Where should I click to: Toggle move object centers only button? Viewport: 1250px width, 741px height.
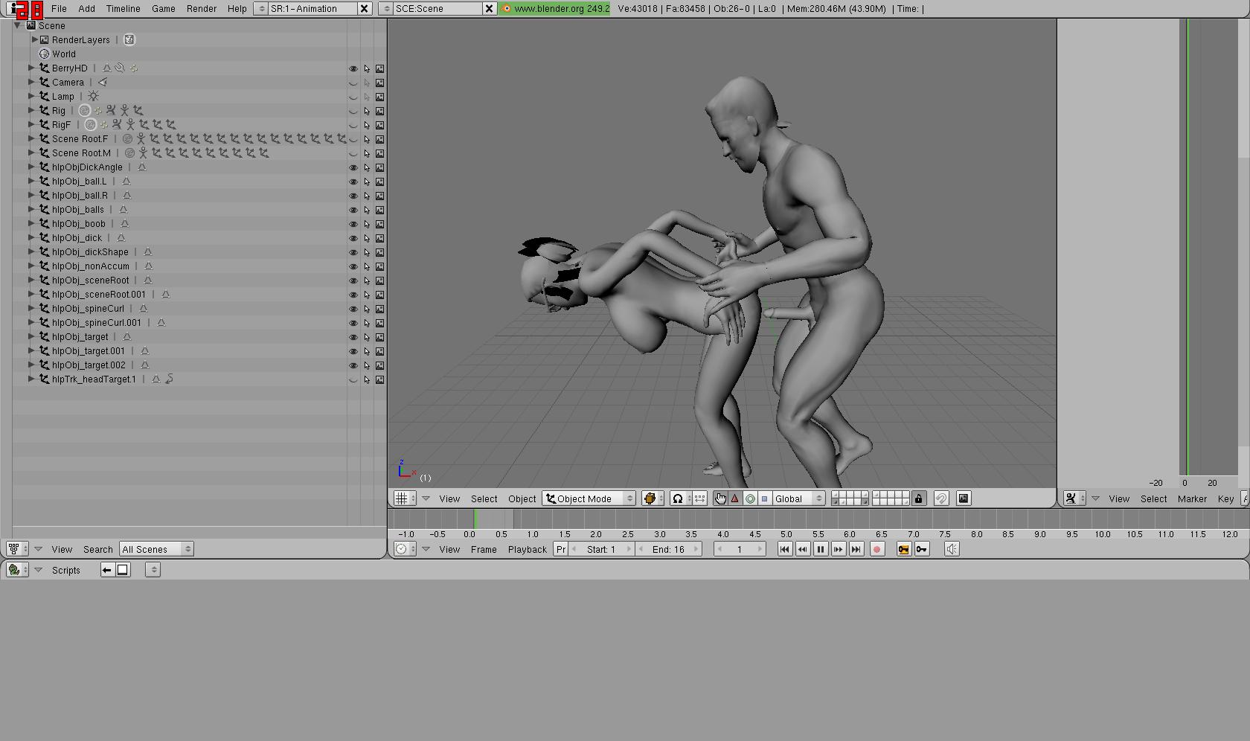pyautogui.click(x=700, y=498)
